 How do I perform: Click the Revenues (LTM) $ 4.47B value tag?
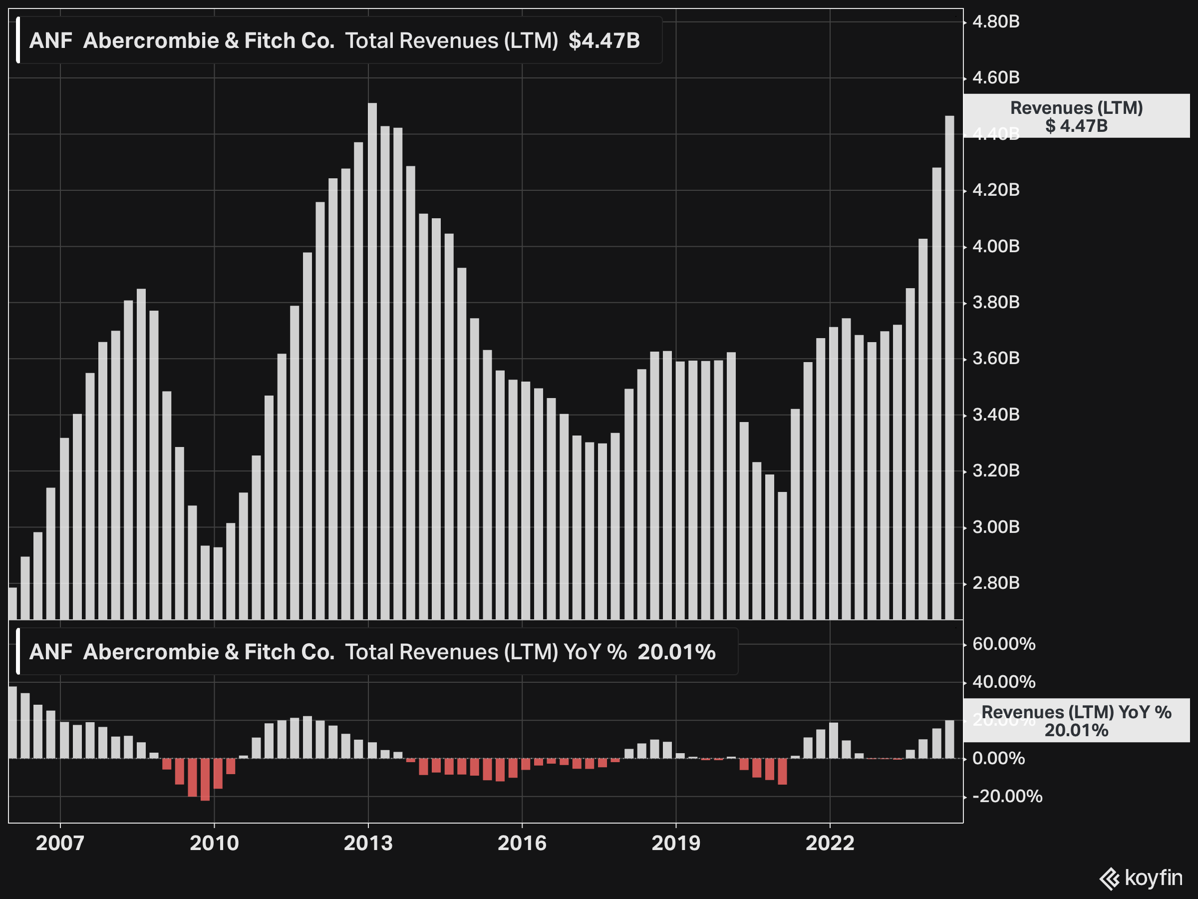pos(1076,116)
